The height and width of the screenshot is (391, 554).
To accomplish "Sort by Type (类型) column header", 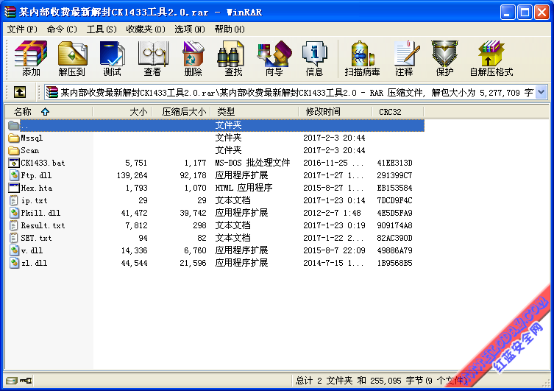I will click(255, 112).
